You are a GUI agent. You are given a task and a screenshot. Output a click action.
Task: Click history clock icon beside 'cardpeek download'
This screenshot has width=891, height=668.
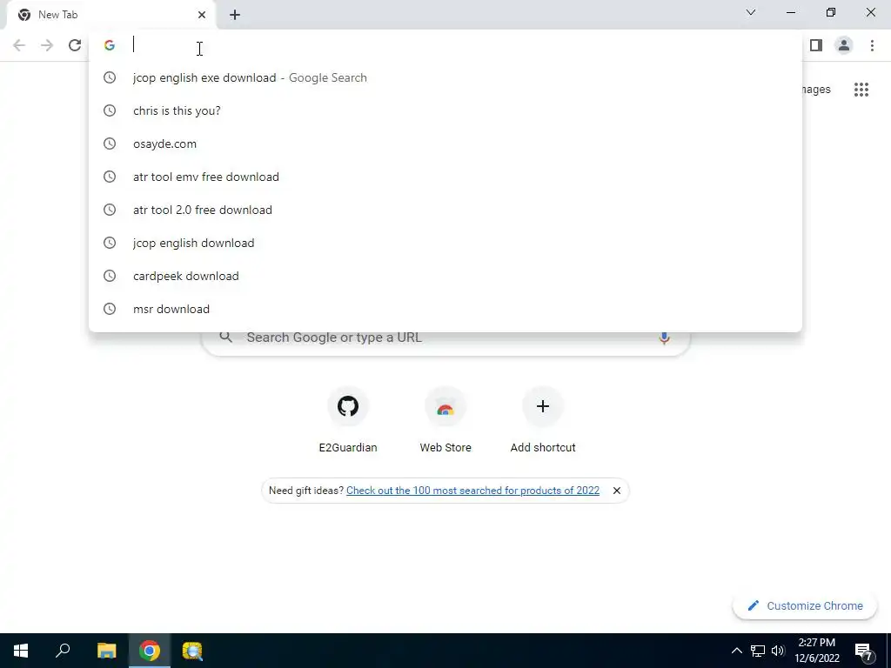tap(110, 276)
